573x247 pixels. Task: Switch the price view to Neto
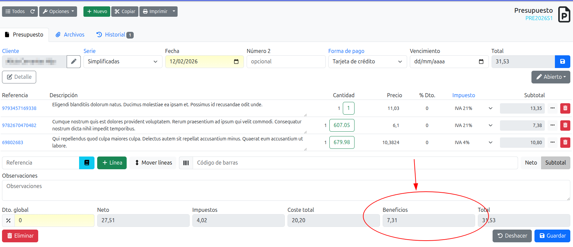pyautogui.click(x=531, y=163)
